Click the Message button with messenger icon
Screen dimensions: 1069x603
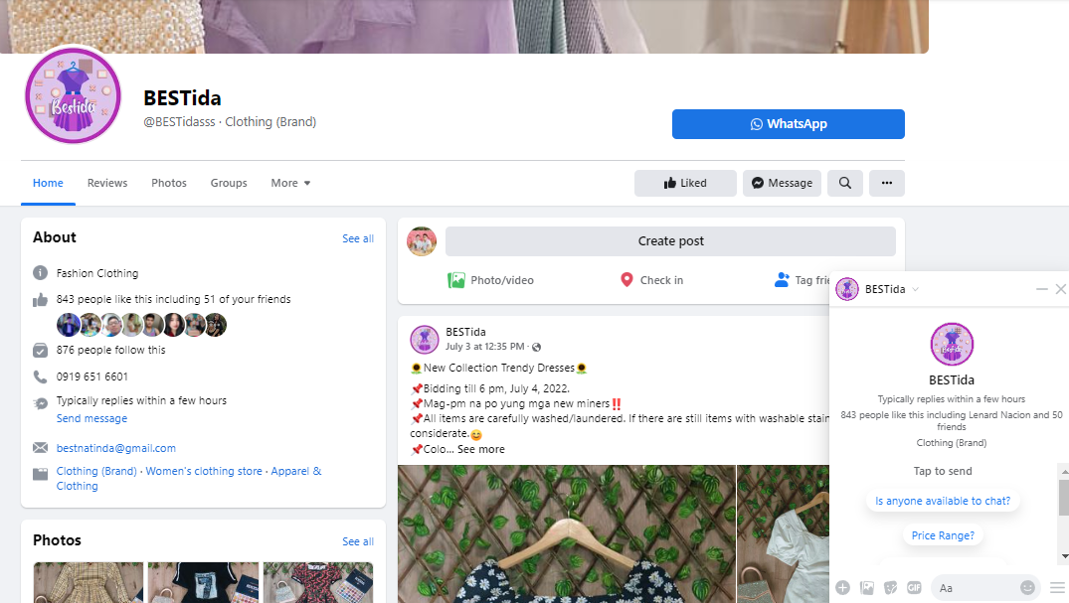click(782, 183)
